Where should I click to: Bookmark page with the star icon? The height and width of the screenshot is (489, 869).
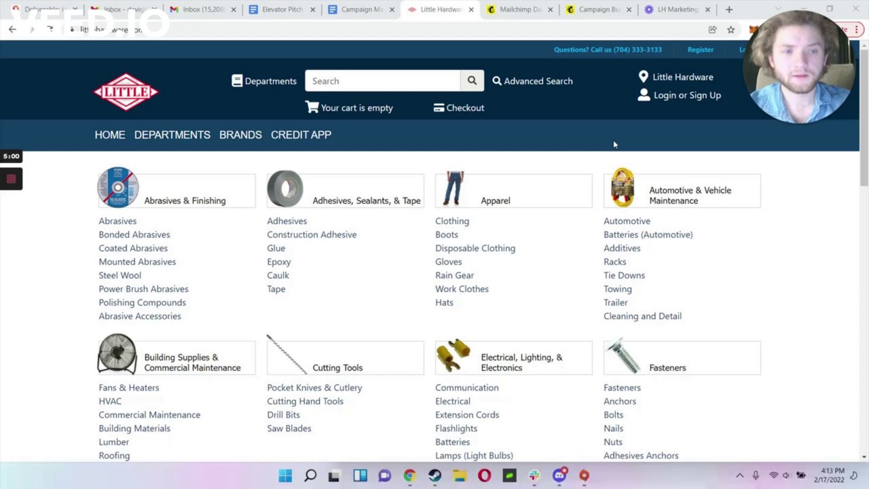pos(731,29)
